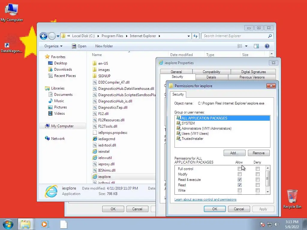The height and width of the screenshot is (230, 307).
Task: Expand Local Disk (C:) breadcrumb arrow
Action: point(98,36)
